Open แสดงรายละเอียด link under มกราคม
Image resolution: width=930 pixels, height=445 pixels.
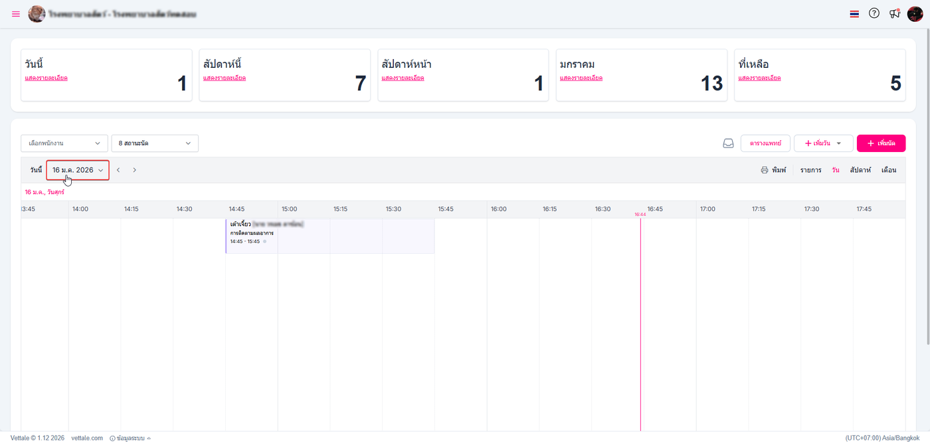pos(581,78)
